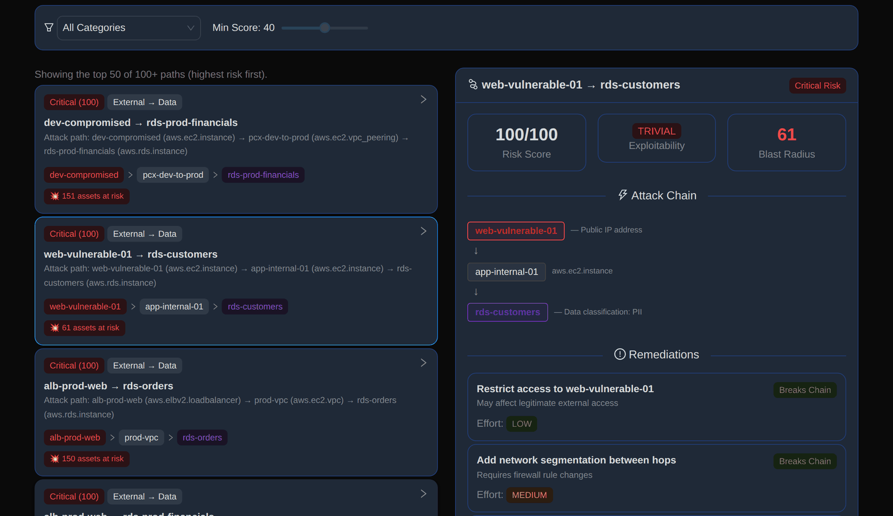
Task: Click the pcx-dev-to-prod node chip
Action: click(173, 175)
